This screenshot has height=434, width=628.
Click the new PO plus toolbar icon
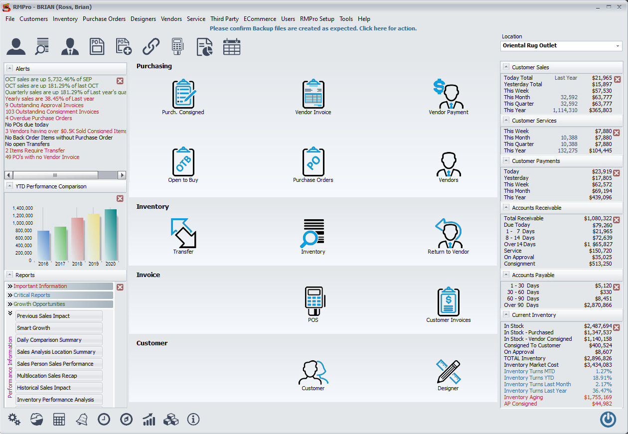[x=124, y=46]
